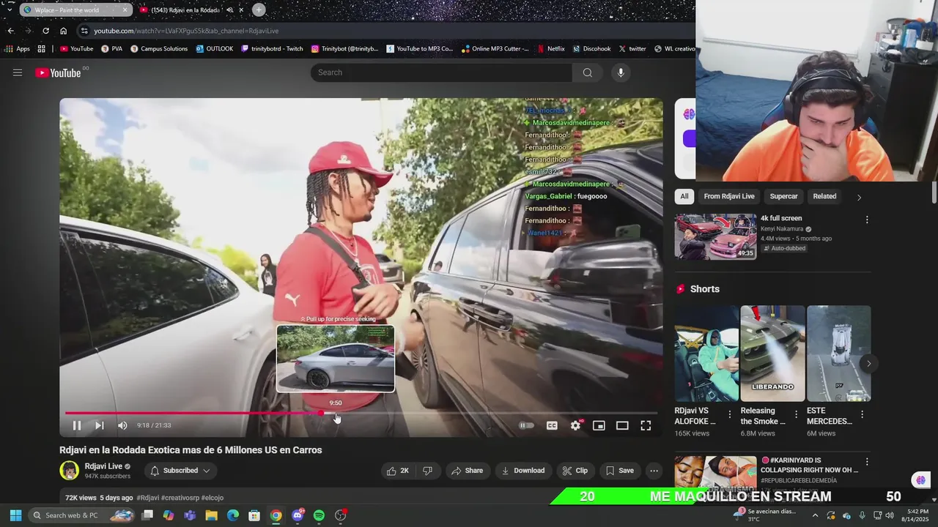Open the Netflix bookmark
938x527 pixels.
click(550, 49)
